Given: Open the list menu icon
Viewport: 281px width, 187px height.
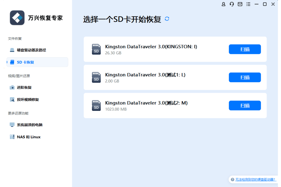Looking at the screenshot, I should [x=248, y=4].
